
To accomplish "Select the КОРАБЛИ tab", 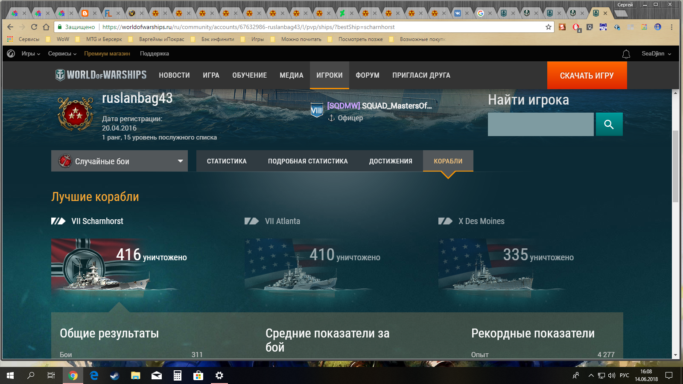I will 448,161.
